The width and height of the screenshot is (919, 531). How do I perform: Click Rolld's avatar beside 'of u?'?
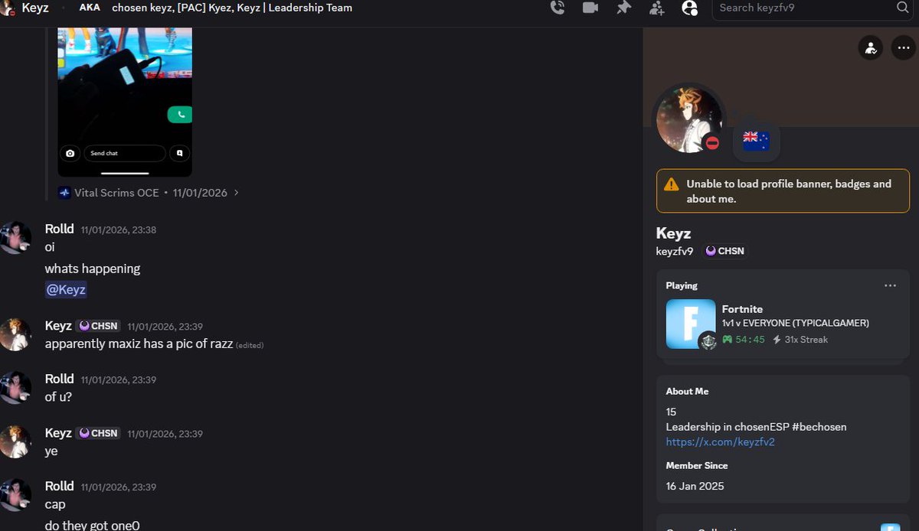point(16,388)
